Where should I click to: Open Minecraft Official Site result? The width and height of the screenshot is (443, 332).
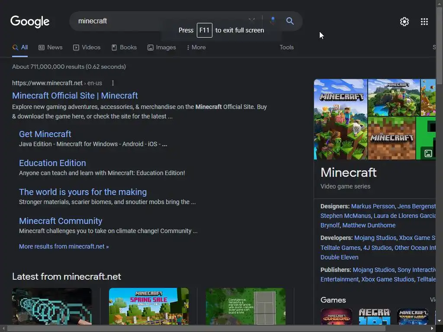[75, 96]
